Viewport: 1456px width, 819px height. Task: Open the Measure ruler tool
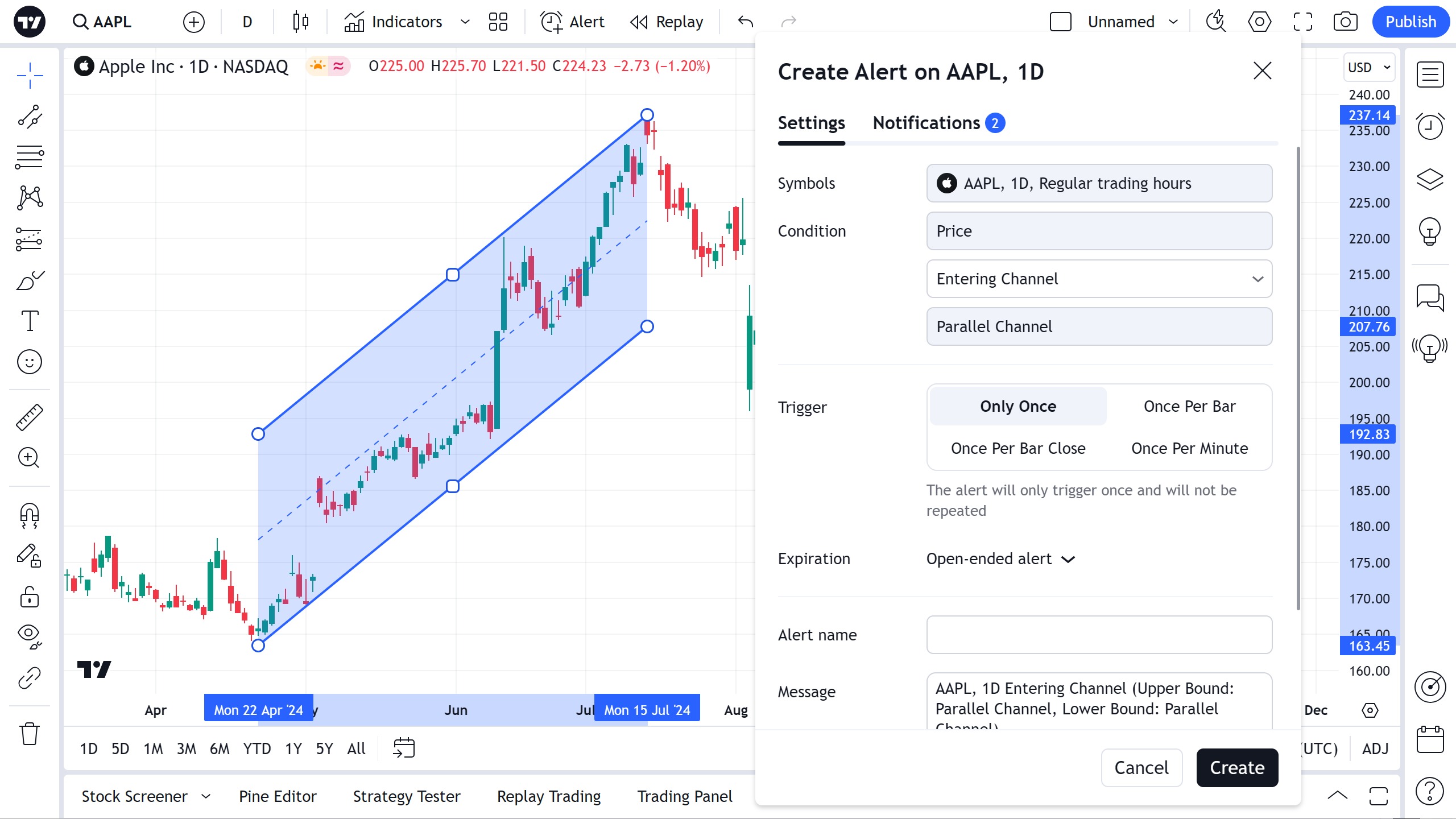coord(29,417)
